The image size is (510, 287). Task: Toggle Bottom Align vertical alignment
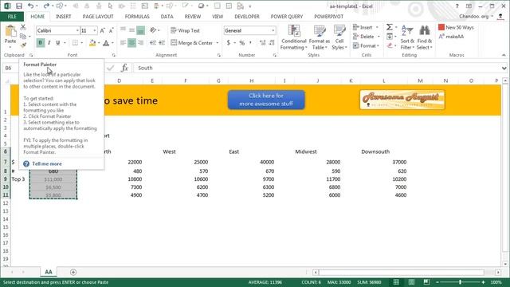point(140,30)
